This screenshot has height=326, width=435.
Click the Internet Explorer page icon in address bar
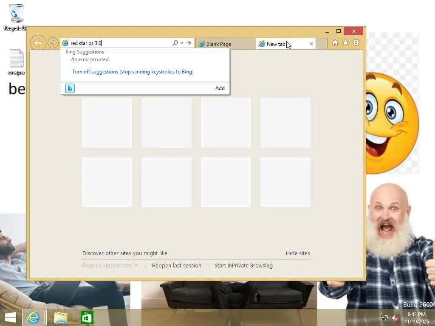65,43
